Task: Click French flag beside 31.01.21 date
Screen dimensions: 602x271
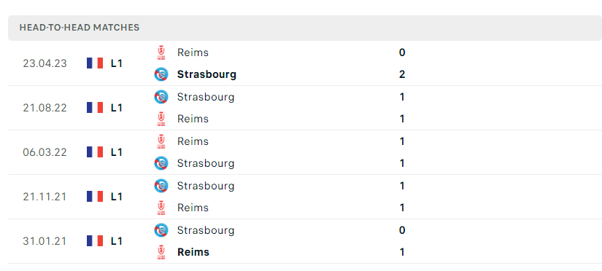Action: click(95, 241)
